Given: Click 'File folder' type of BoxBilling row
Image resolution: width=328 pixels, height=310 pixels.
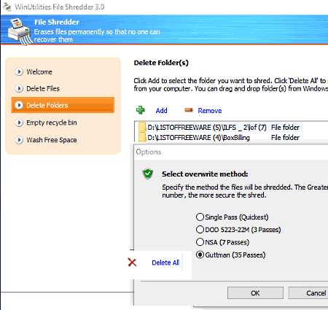Looking at the screenshot, I should pyautogui.click(x=285, y=138).
